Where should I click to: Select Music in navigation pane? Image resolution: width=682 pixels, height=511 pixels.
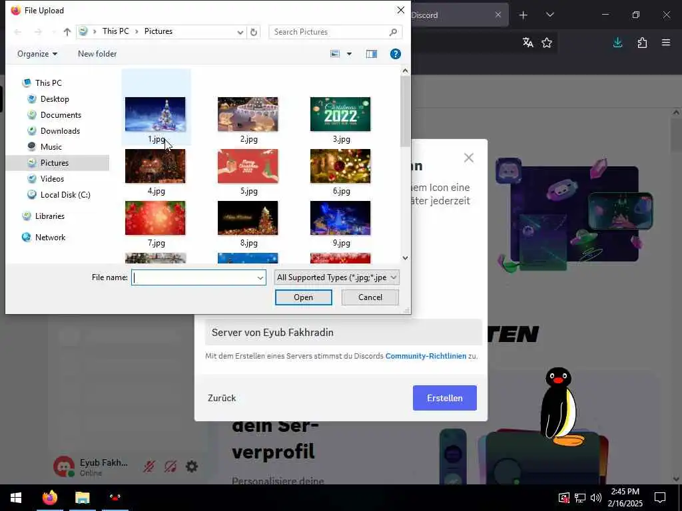point(51,147)
